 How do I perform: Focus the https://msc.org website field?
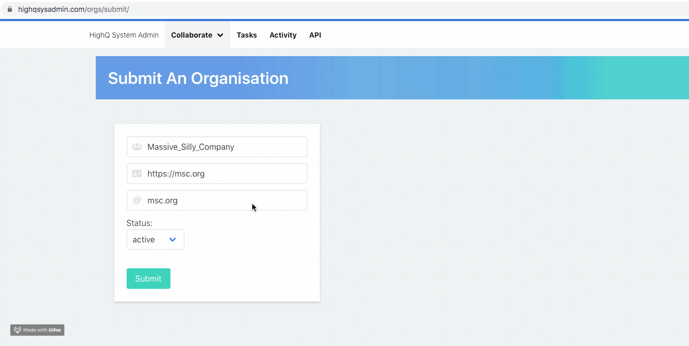[224, 174]
